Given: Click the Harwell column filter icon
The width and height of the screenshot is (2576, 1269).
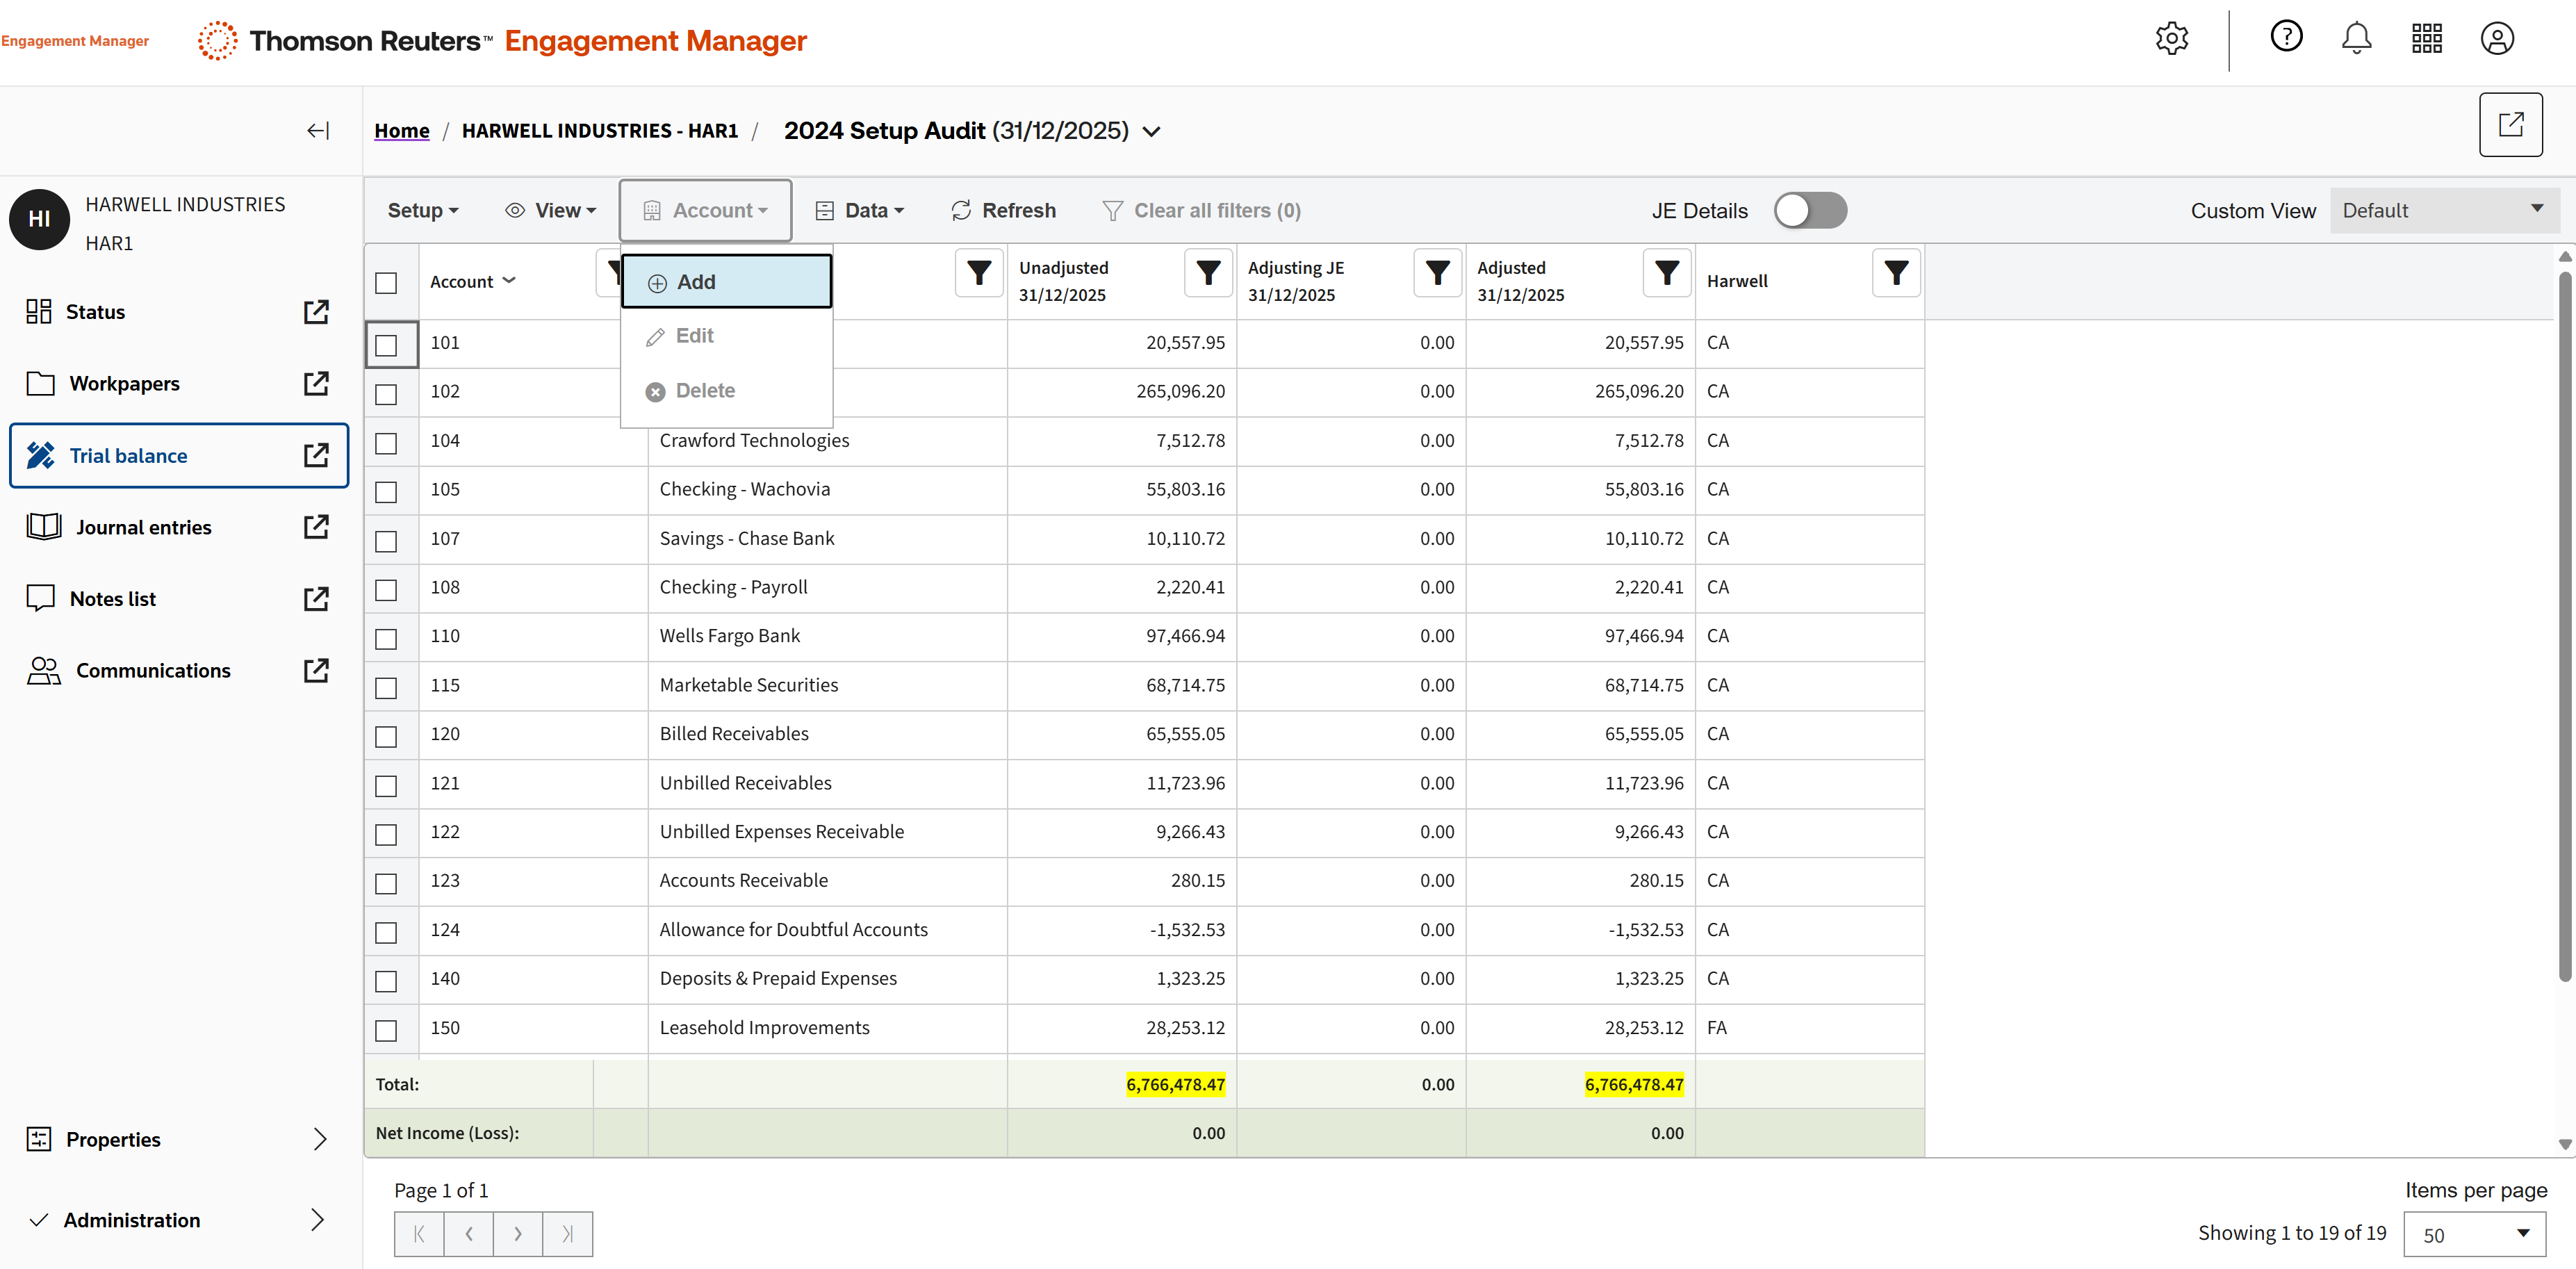Looking at the screenshot, I should coord(1895,273).
